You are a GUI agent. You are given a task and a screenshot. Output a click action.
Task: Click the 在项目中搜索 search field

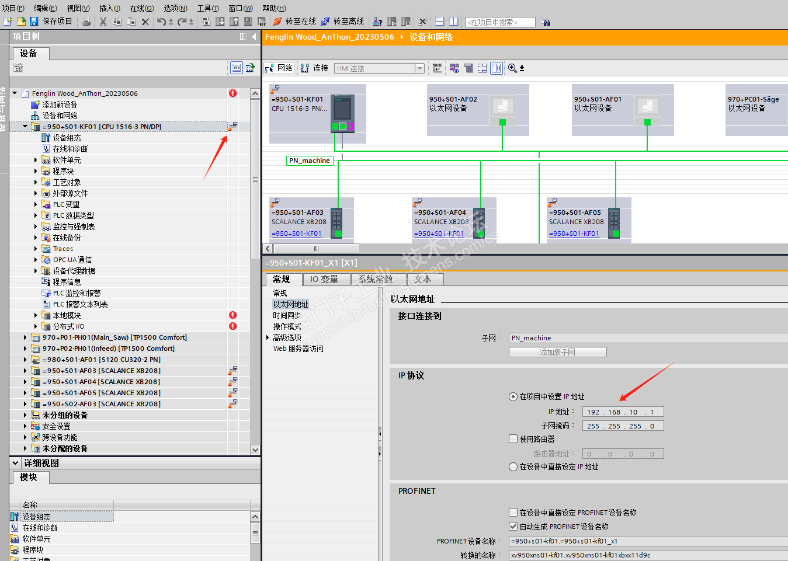tap(500, 22)
